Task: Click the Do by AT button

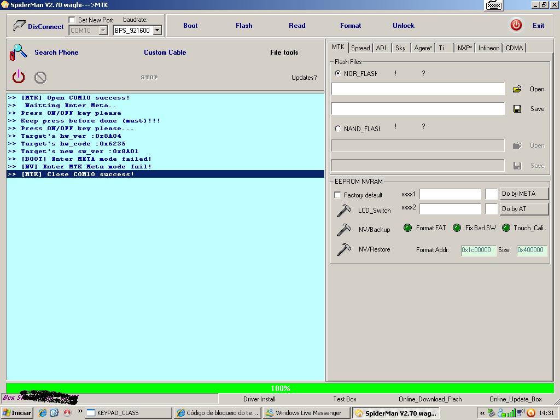Action: [523, 209]
